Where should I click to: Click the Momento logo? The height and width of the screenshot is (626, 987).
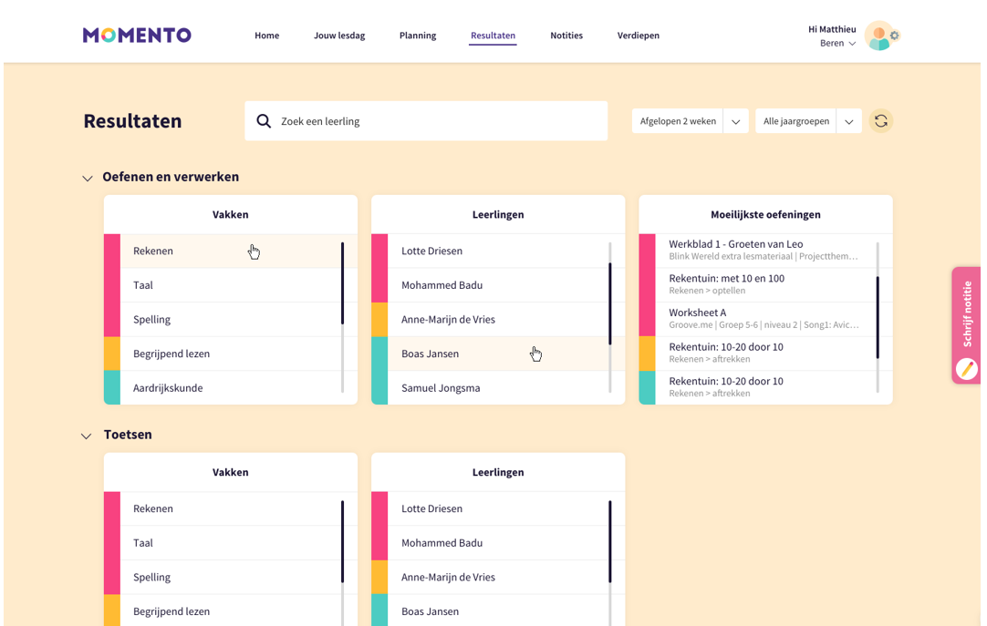point(137,36)
